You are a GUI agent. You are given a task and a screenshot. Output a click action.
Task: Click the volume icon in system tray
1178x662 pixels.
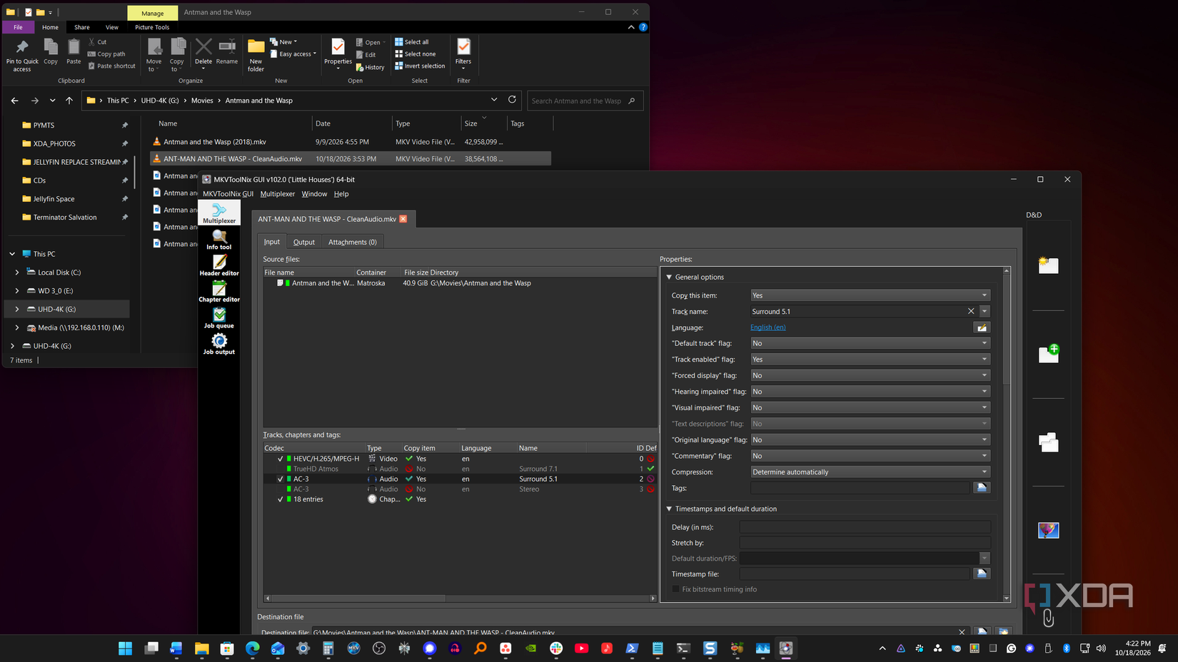coord(1101,648)
